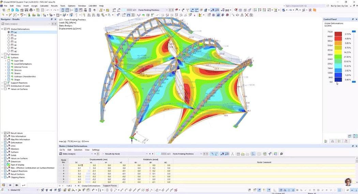Click the Navigator data tab icon at bottom-left
This screenshot has height=194, width=358.
[x=3, y=185]
